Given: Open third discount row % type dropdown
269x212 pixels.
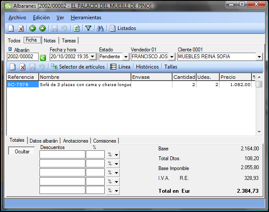Looking at the screenshot, I should click(x=116, y=173).
